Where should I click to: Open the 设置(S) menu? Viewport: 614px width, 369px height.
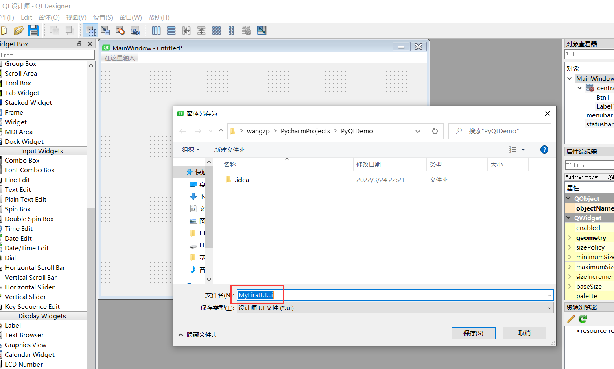[103, 17]
